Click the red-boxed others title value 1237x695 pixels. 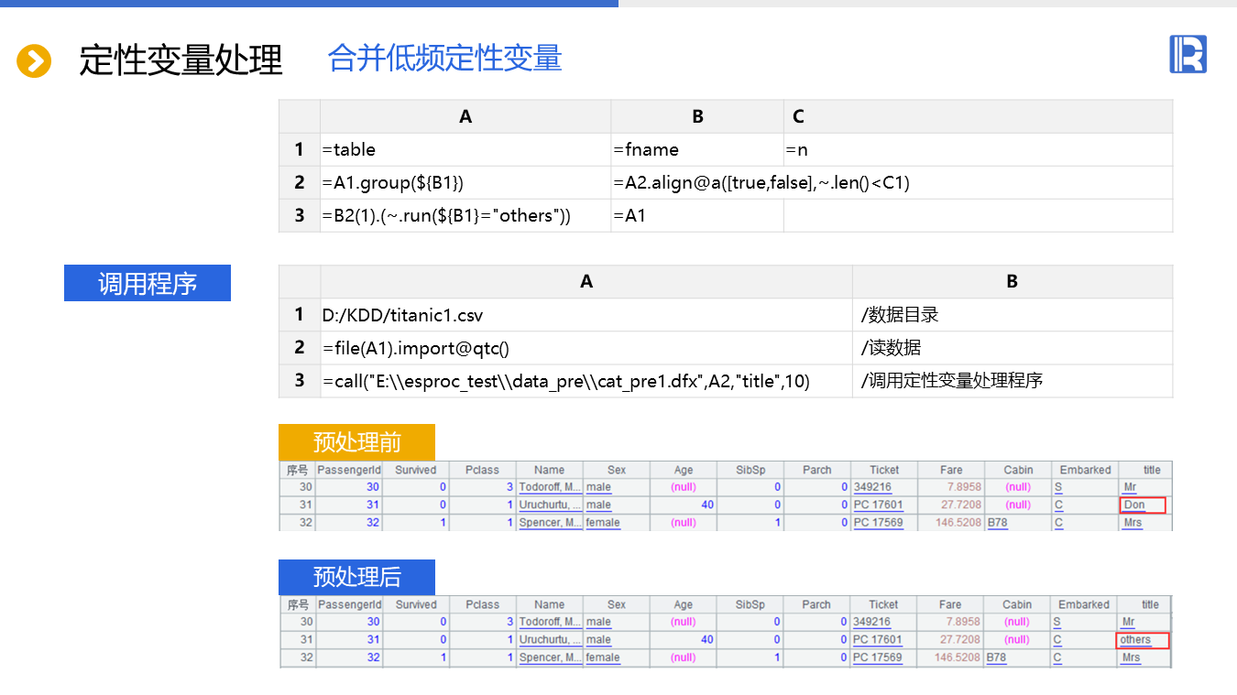pyautogui.click(x=1142, y=640)
